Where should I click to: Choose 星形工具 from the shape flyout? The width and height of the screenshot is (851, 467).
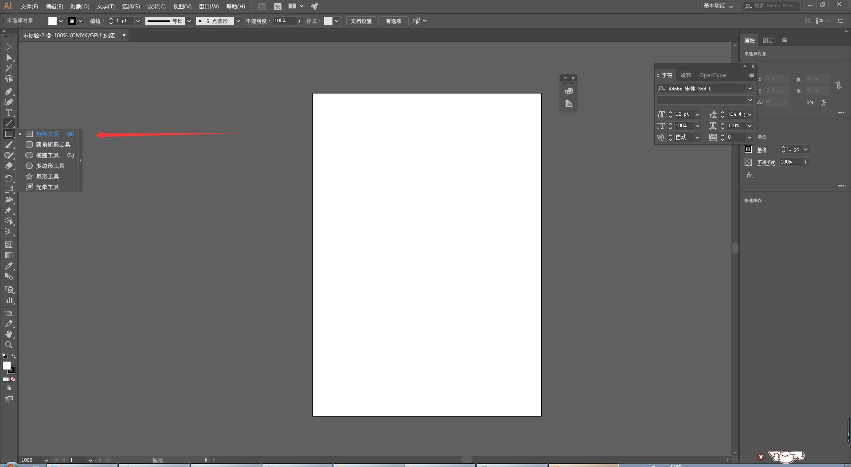pyautogui.click(x=47, y=176)
